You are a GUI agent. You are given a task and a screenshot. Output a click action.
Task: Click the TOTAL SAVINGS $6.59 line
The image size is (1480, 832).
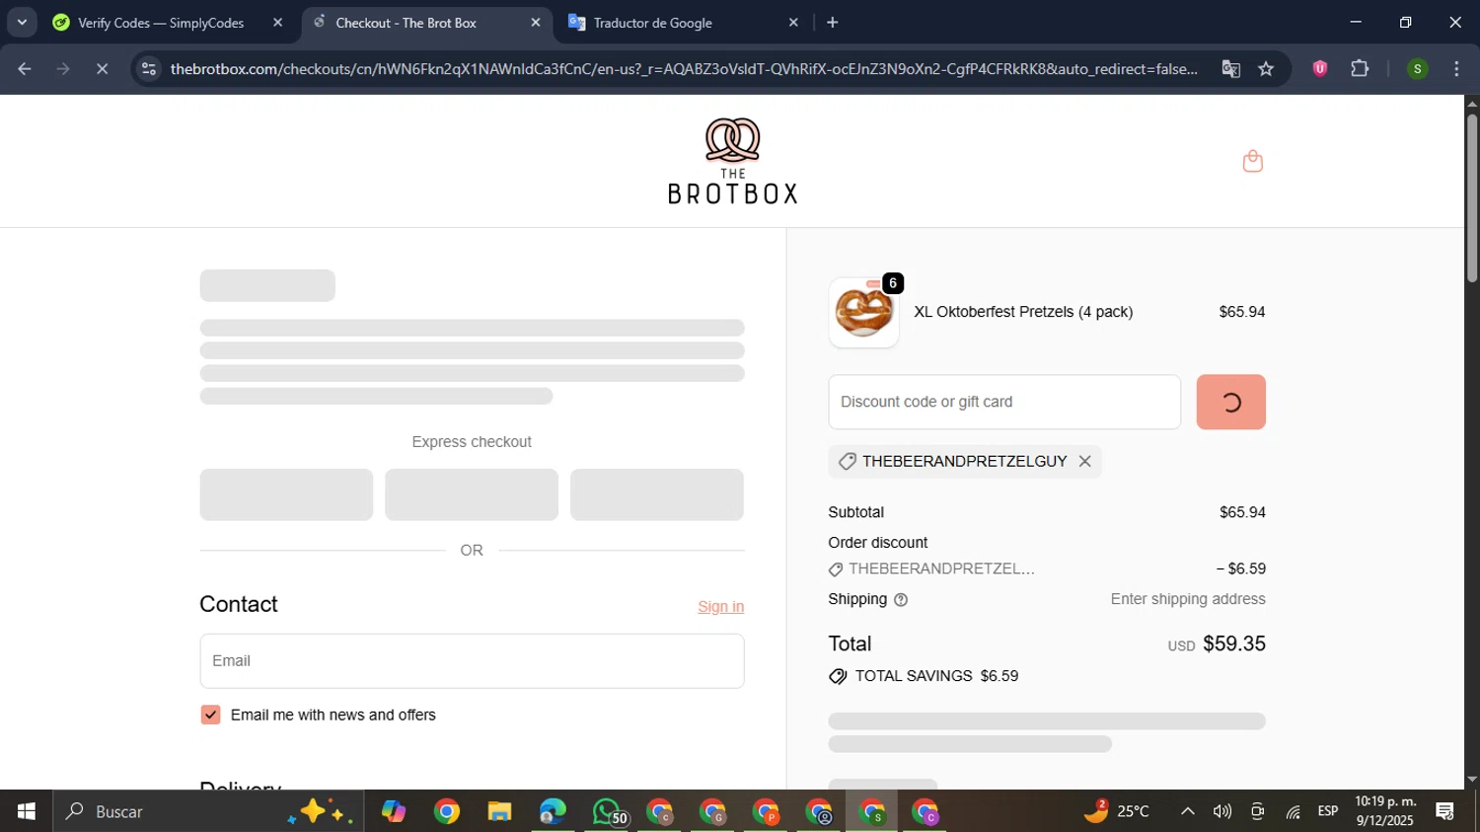coord(924,676)
